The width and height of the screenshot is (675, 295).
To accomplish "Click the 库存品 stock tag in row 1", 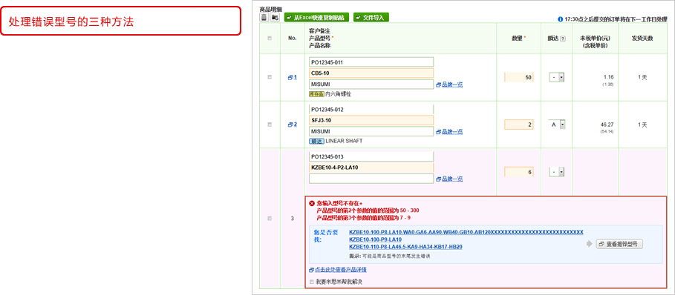I will 316,94.
